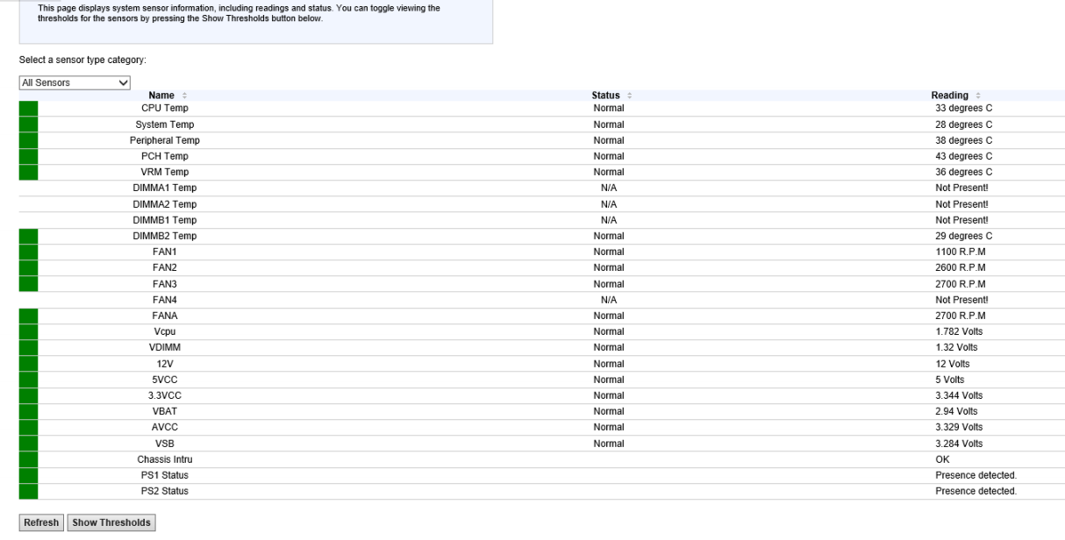Click the Chassis Intru OK reading
This screenshot has height=540, width=1065.
pyautogui.click(x=942, y=459)
